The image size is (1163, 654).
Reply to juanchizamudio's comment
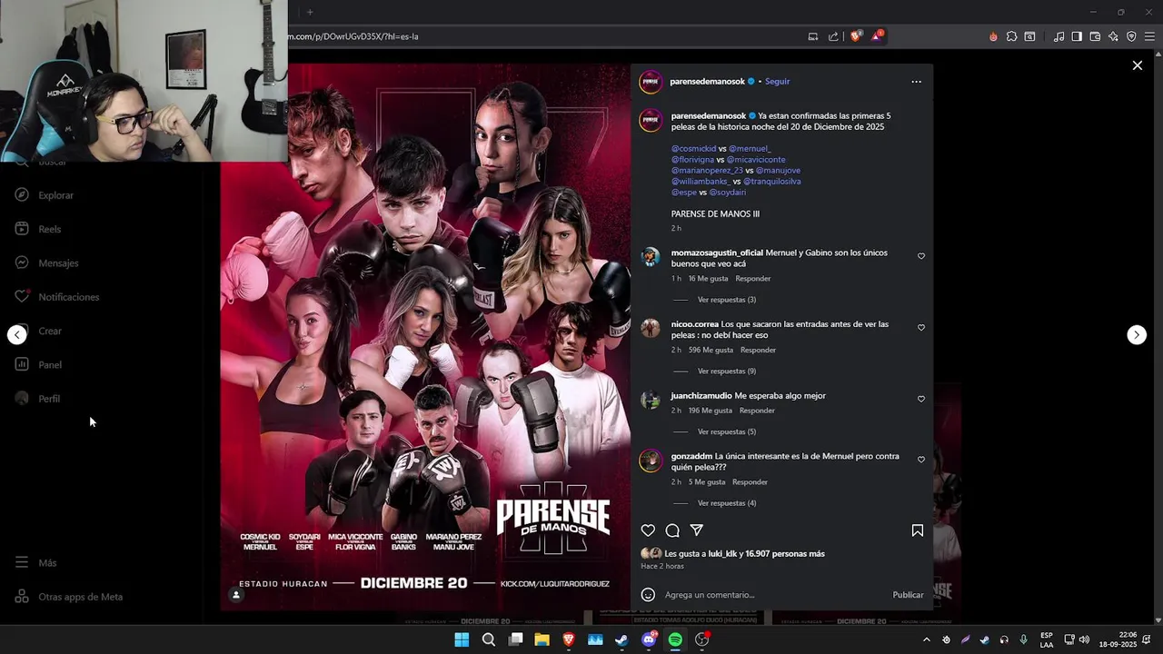coord(757,411)
